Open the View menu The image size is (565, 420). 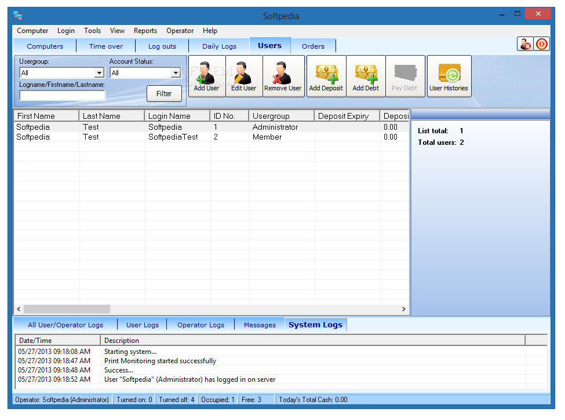point(117,31)
